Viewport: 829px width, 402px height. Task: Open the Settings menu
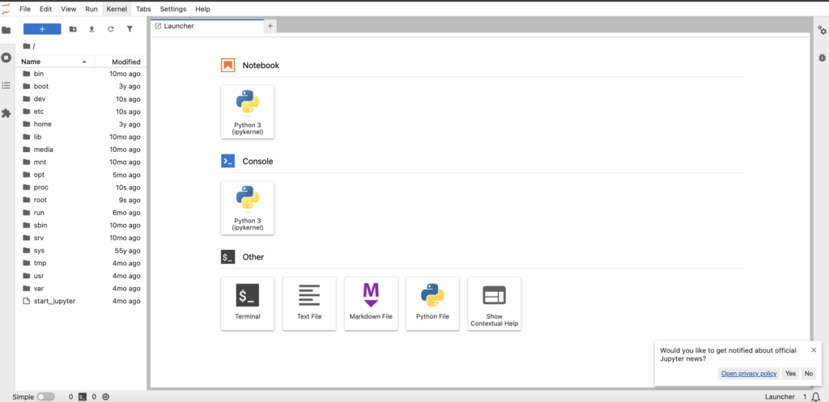[172, 9]
